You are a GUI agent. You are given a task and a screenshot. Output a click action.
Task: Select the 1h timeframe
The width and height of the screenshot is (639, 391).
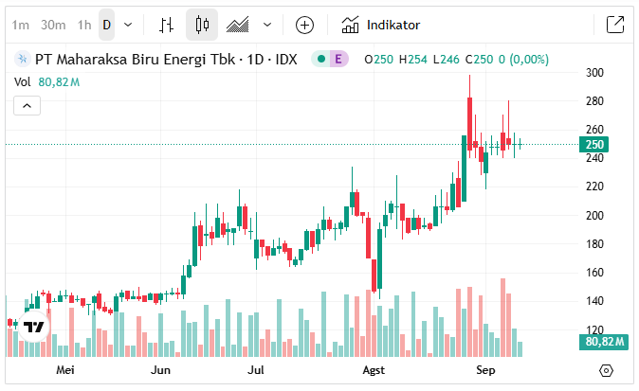[84, 25]
